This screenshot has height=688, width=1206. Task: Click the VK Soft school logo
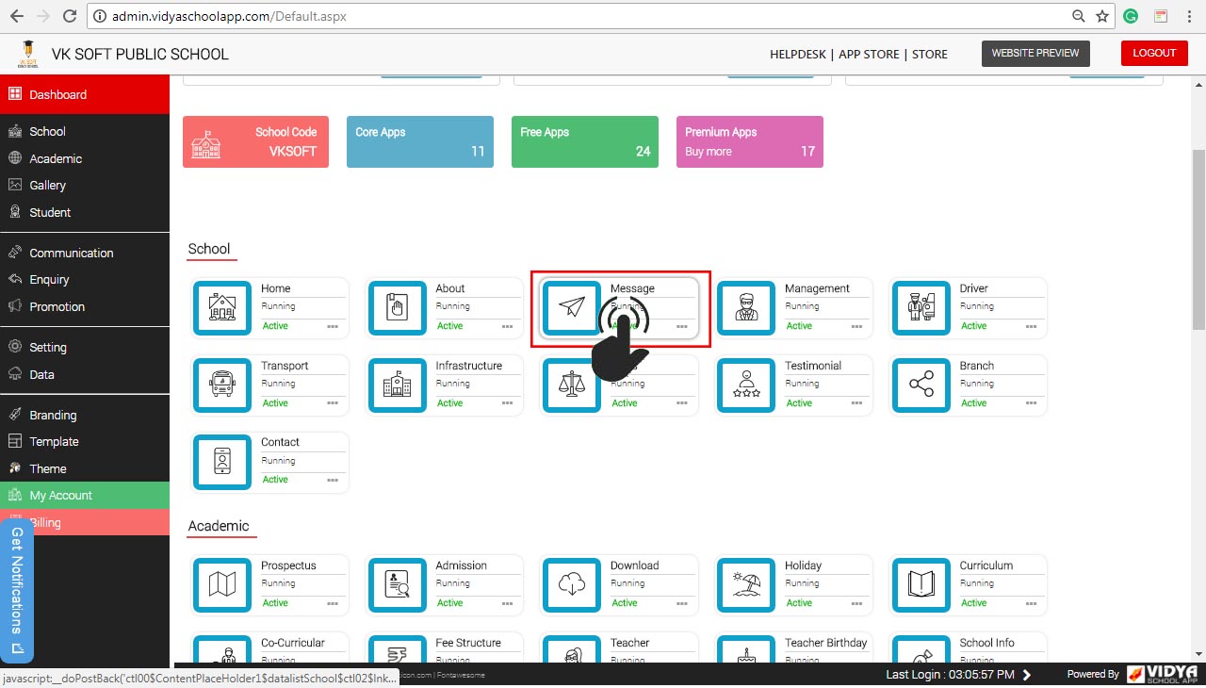point(29,54)
